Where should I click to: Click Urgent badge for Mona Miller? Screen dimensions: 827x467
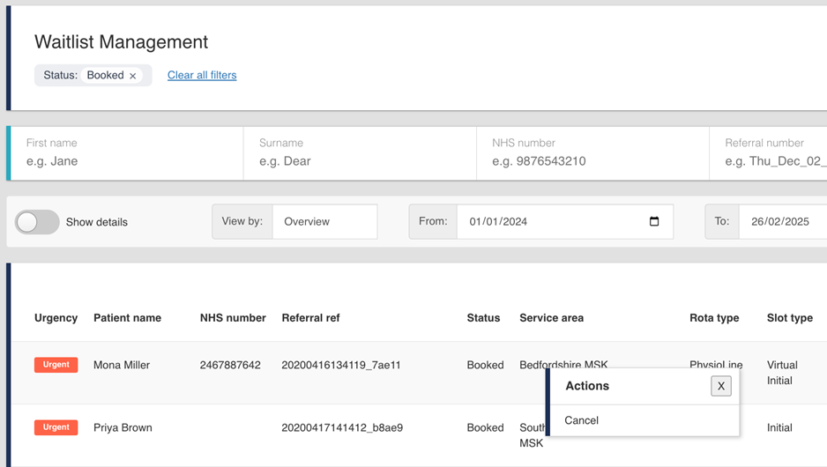coord(56,365)
